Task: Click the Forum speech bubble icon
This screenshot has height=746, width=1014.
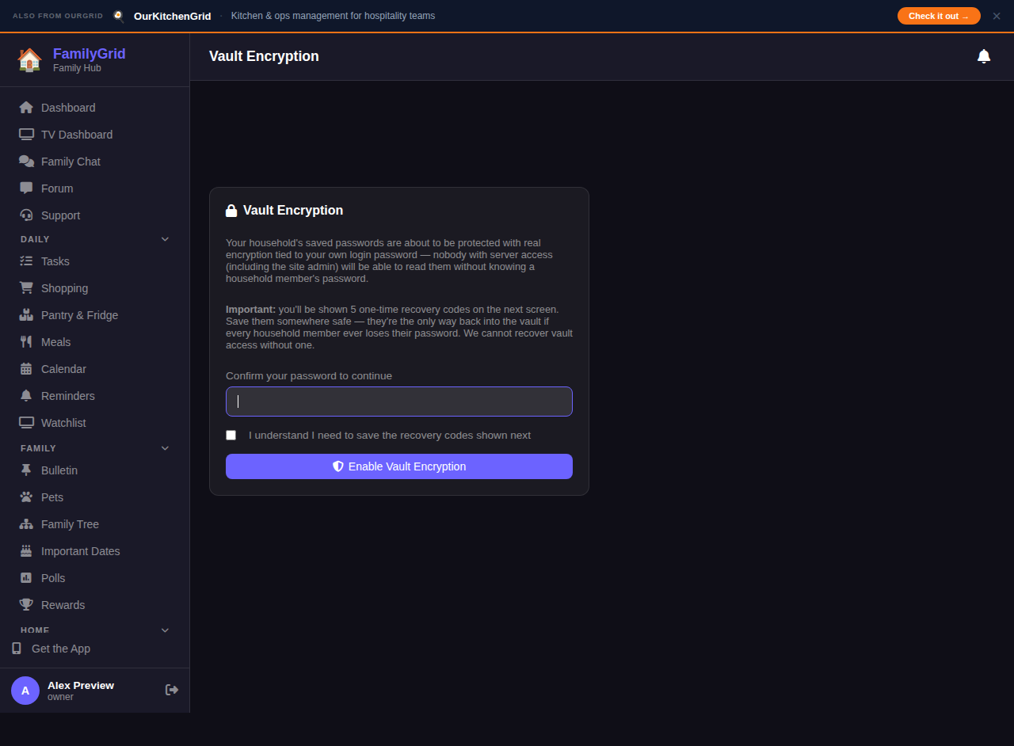Action: coord(26,188)
